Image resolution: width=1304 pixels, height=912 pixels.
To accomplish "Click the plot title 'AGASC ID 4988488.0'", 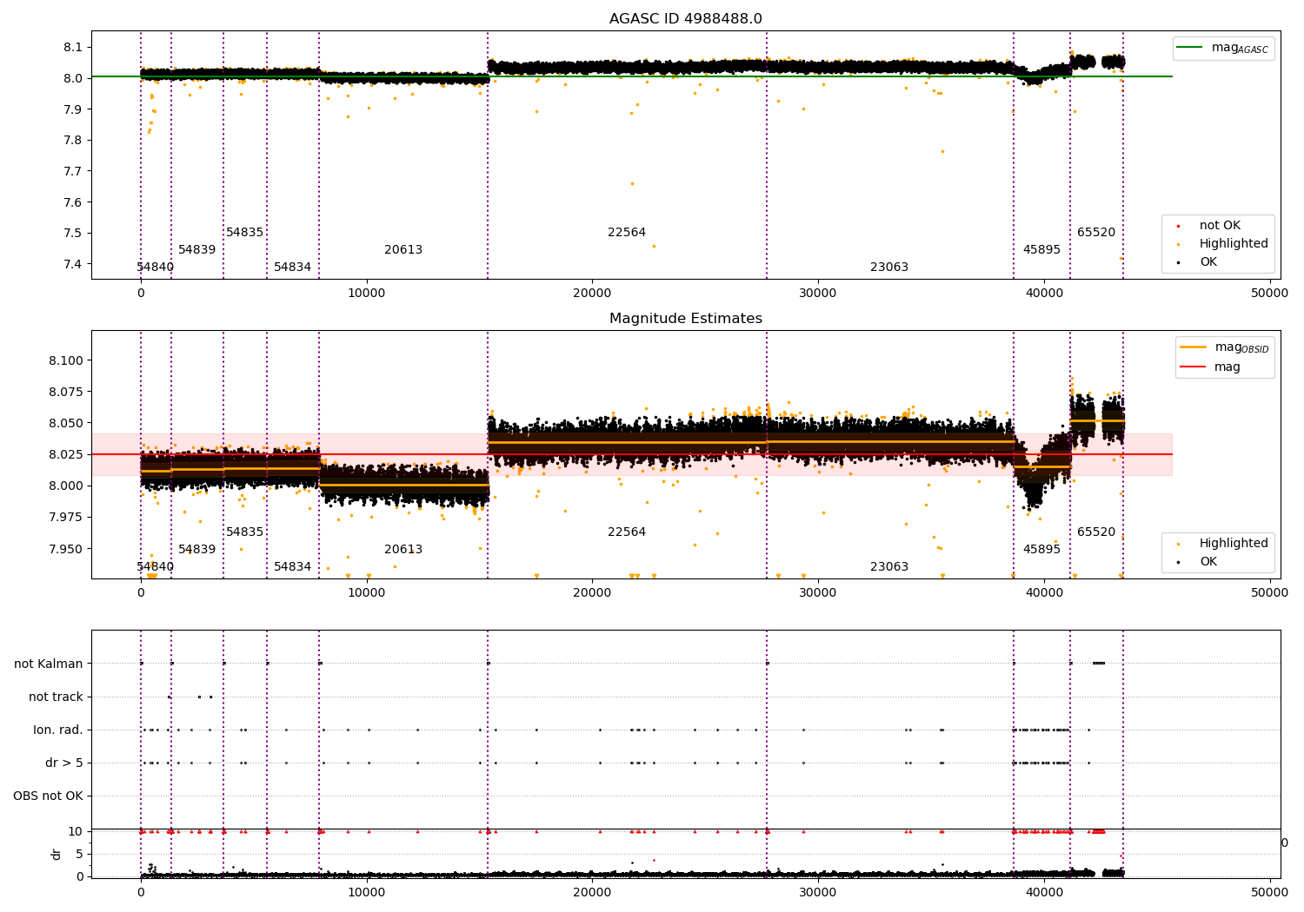I will pos(686,19).
